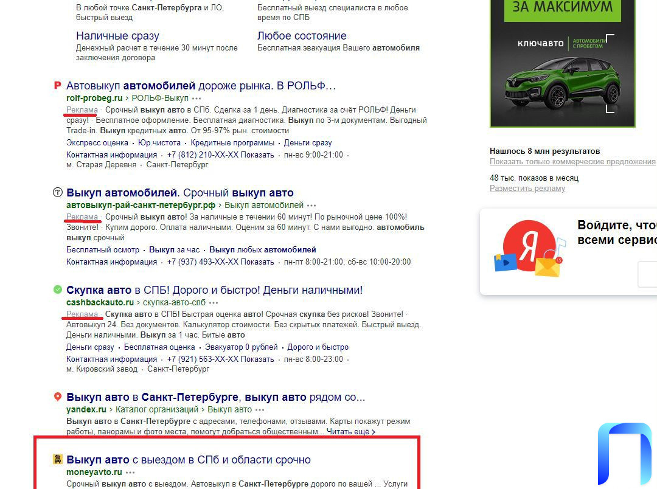Screen dimensions: 657x489
Task: Open the yandex.ru domain link
Action: (86, 409)
